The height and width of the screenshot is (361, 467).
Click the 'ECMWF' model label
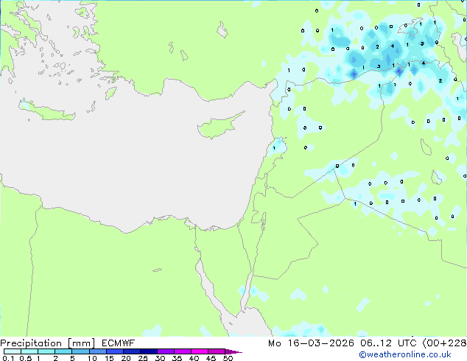click(119, 343)
